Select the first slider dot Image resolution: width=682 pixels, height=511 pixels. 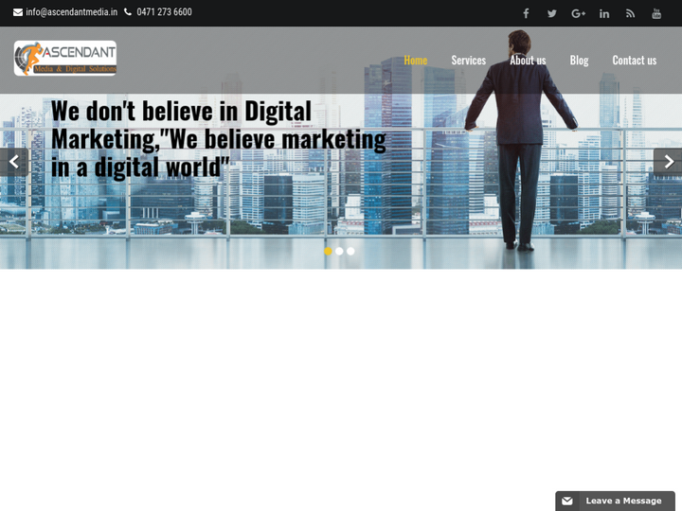[x=328, y=251]
